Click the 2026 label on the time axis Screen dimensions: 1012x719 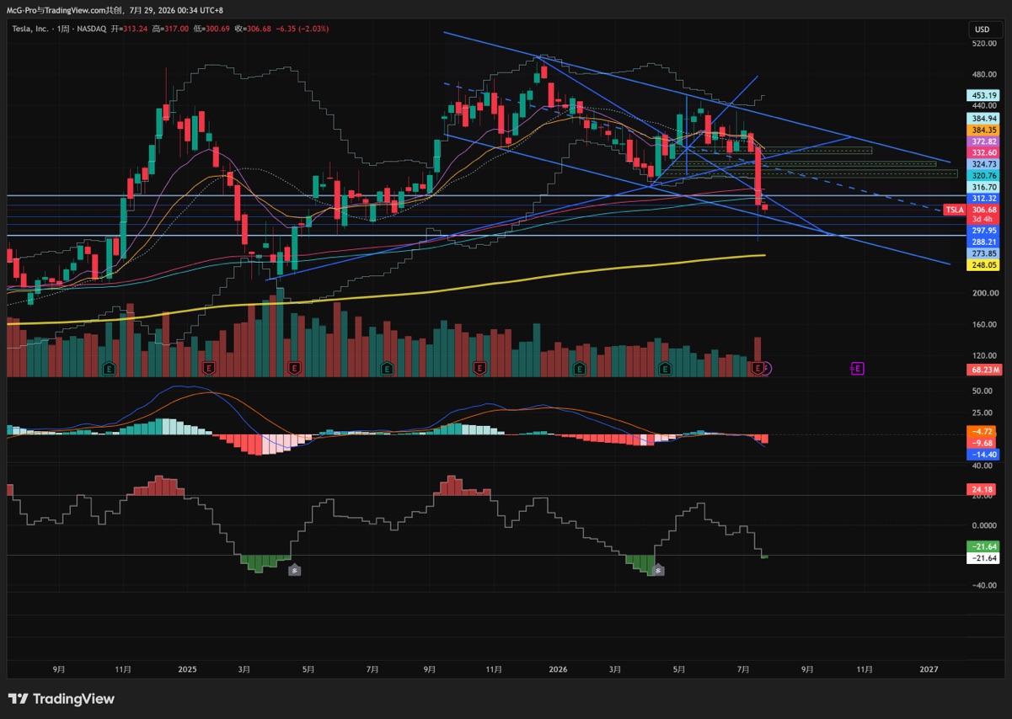pos(558,669)
